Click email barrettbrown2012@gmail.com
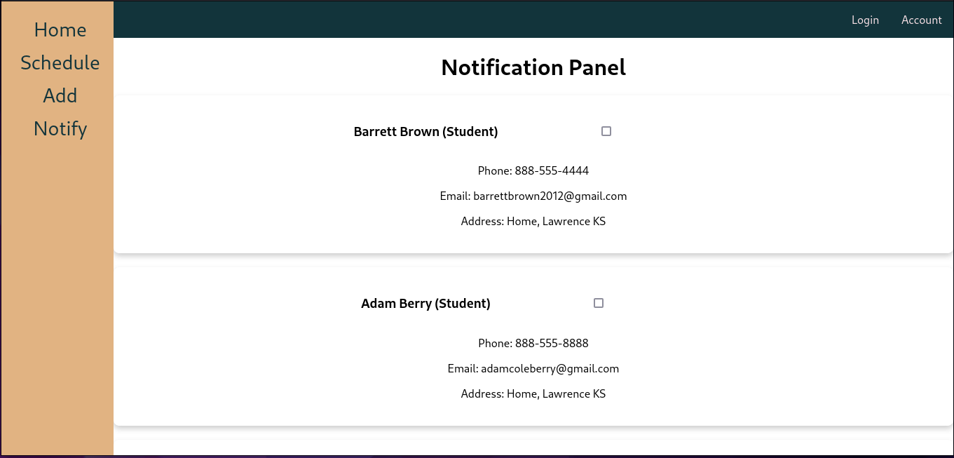 (550, 196)
